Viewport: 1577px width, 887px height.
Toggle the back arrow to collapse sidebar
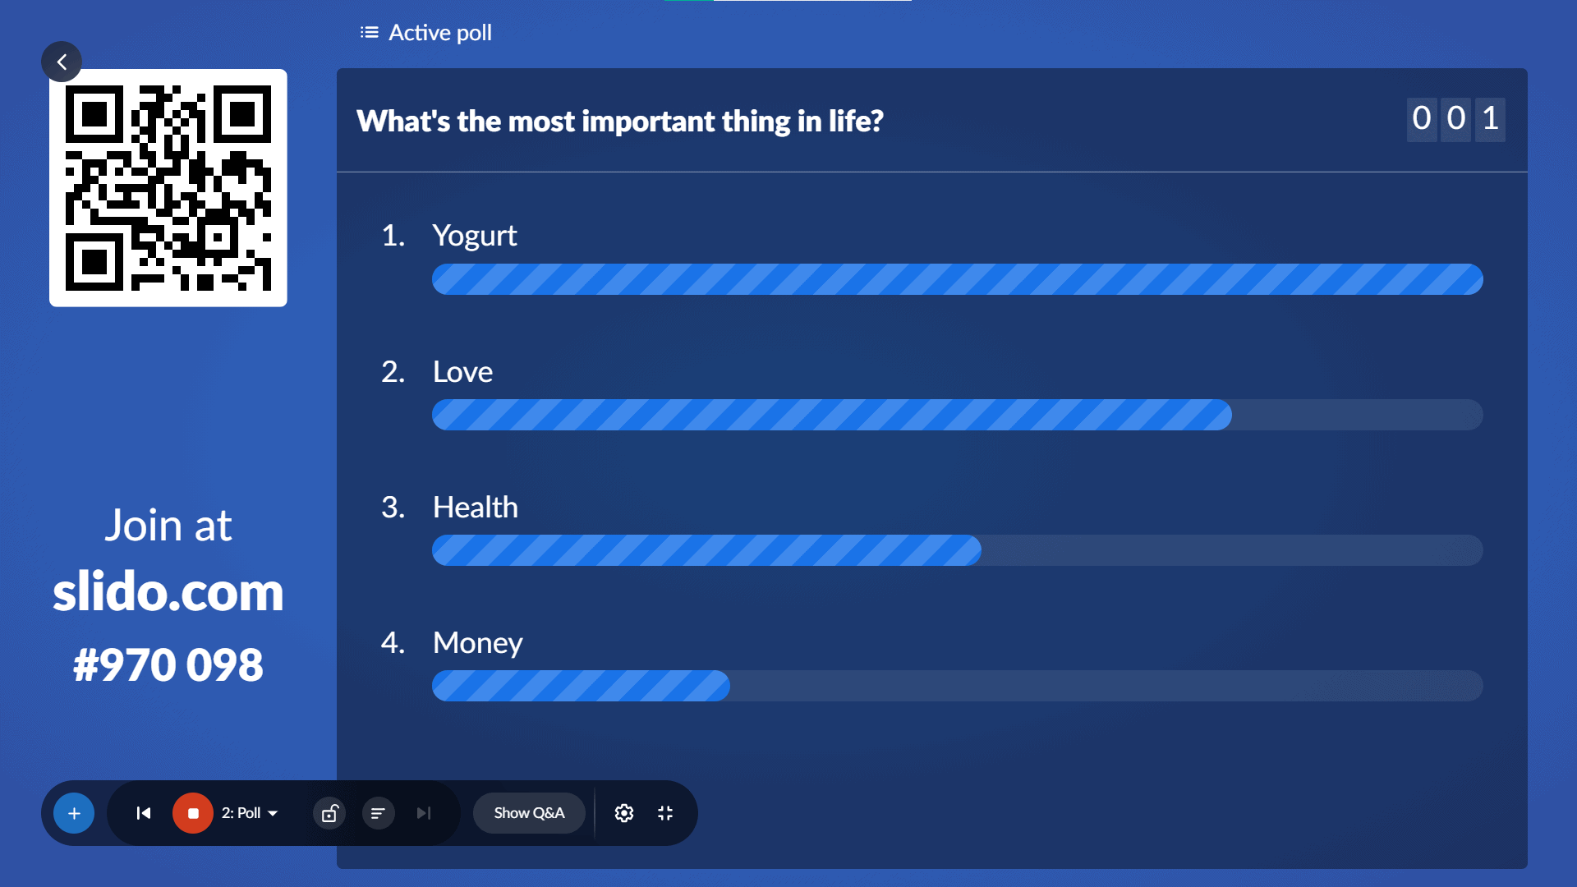click(62, 62)
